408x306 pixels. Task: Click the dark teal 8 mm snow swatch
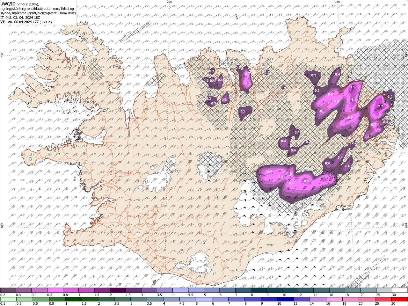259,290
